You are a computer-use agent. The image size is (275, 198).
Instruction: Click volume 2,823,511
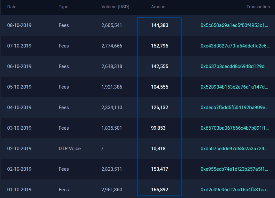click(112, 169)
